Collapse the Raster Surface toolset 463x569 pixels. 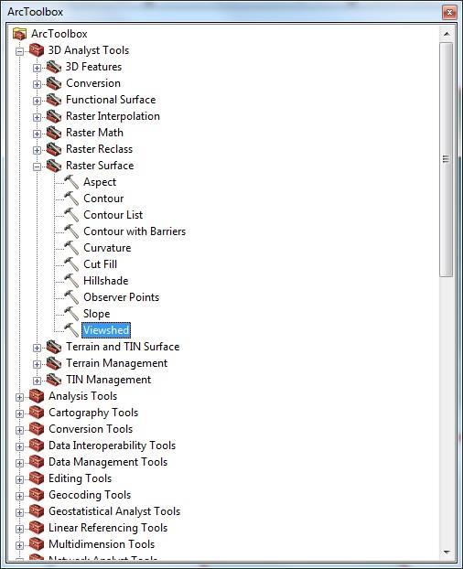[x=37, y=166]
